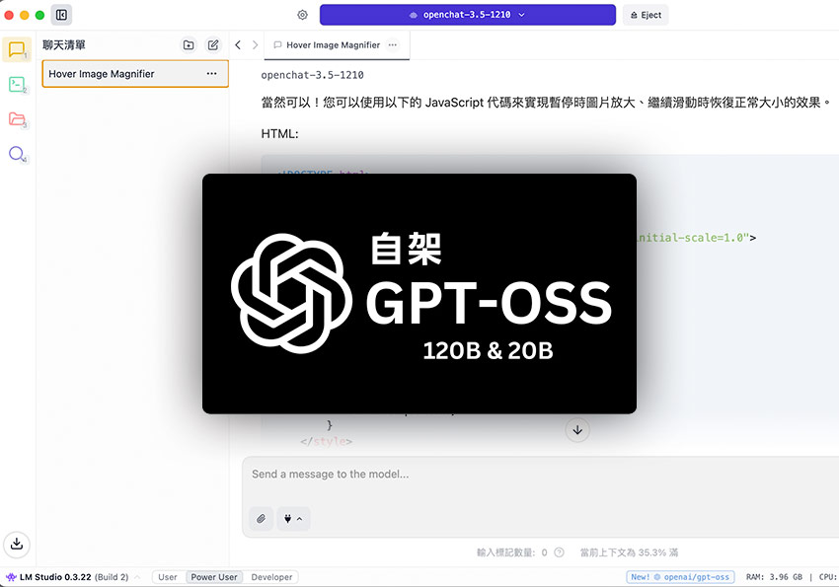
Task: Open the tab's three-dot options menu
Action: tap(393, 45)
